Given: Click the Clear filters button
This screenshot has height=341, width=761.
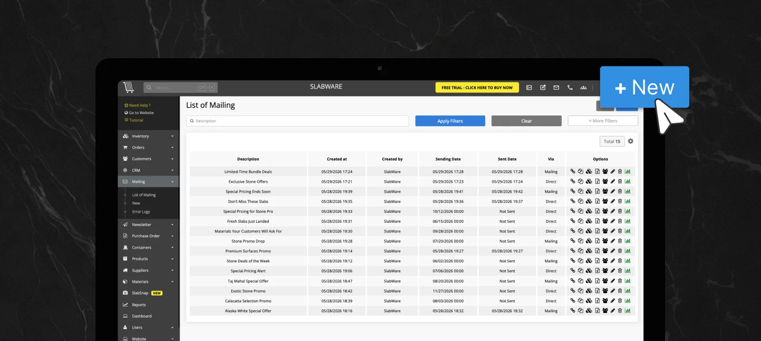Looking at the screenshot, I should [527, 121].
